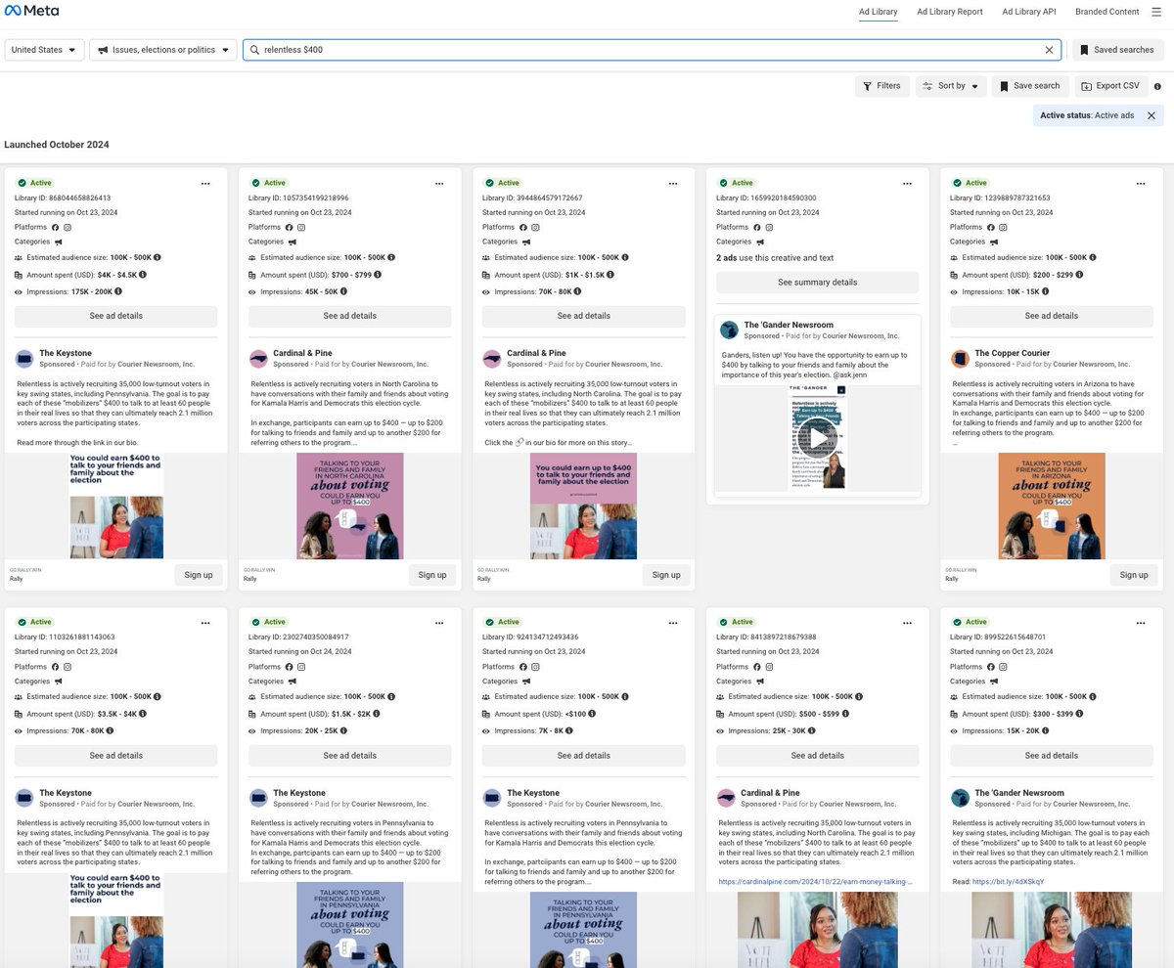The image size is (1174, 968).
Task: Open the three-dot menu for ad 868044658826413
Action: pos(205,183)
